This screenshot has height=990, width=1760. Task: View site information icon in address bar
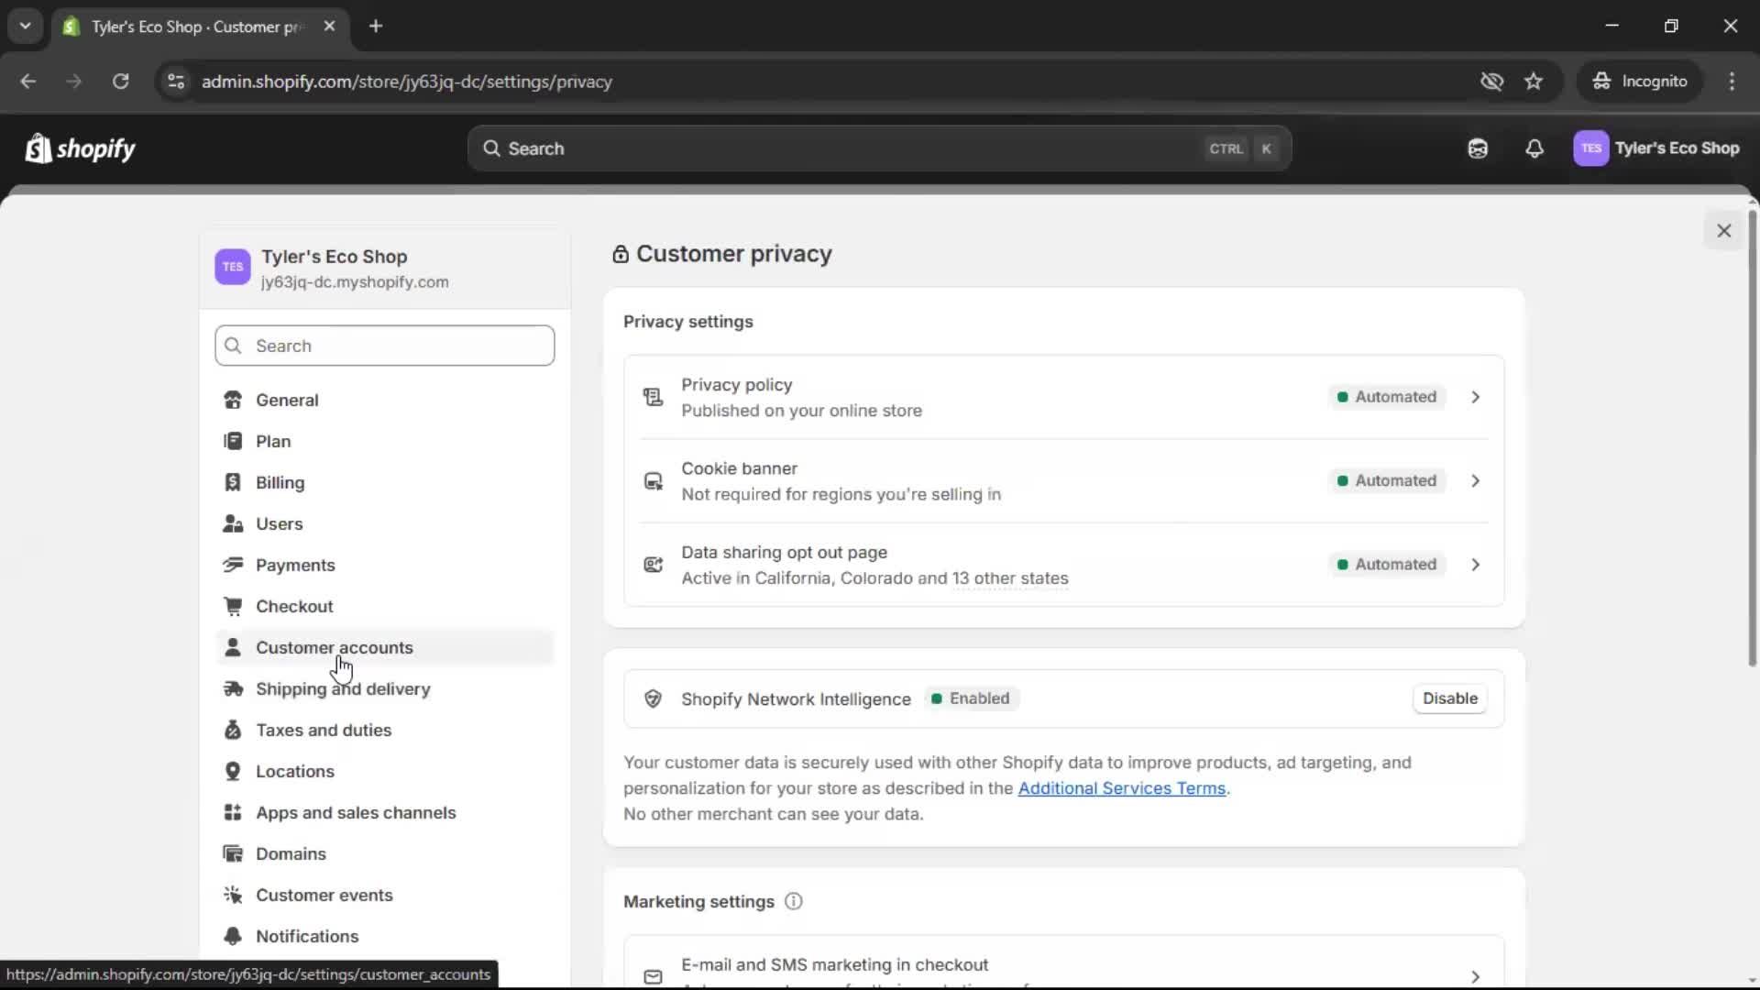(175, 82)
